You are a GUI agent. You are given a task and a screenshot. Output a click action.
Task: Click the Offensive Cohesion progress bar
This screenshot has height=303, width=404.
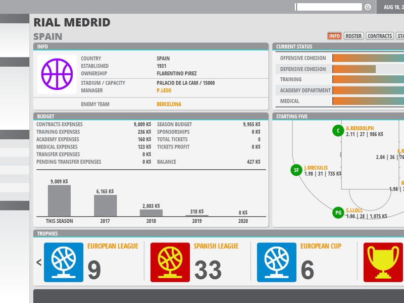pos(368,58)
